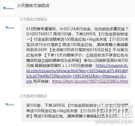Click the ① circled number marker
The height and width of the screenshot is (126, 135).
(x=88, y=55)
